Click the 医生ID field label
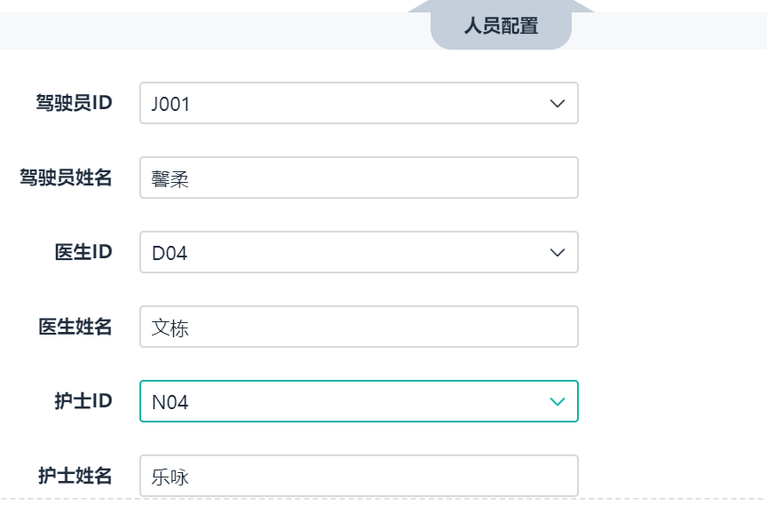Image resolution: width=767 pixels, height=505 pixels. point(83,252)
